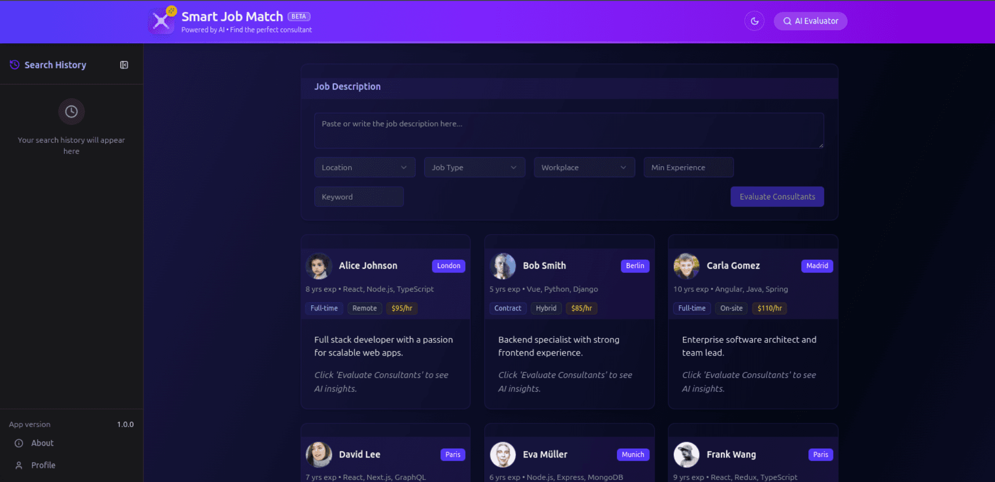Click the Bob Smith name heading
Image resolution: width=995 pixels, height=482 pixels.
544,266
